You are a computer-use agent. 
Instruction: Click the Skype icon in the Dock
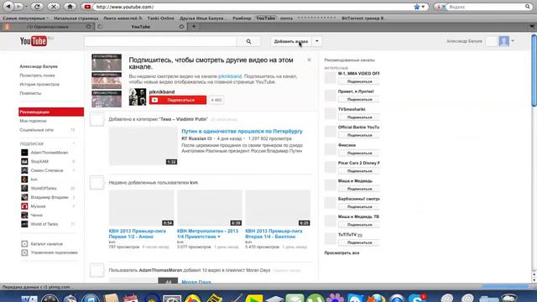(416, 299)
